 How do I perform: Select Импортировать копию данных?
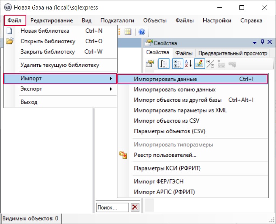[x=193, y=90]
